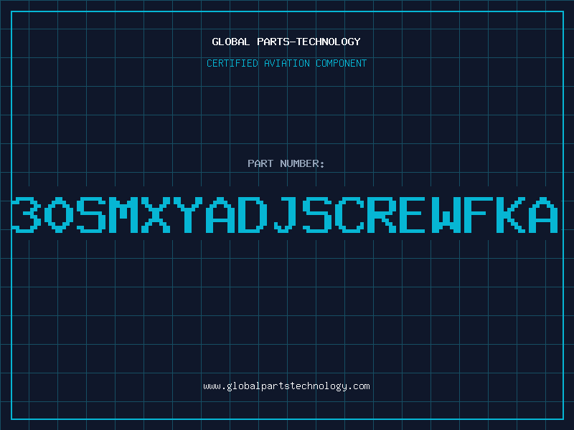The image size is (574, 430).
Task: Click the PART NUMBER: label
Action: pyautogui.click(x=286, y=163)
